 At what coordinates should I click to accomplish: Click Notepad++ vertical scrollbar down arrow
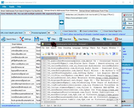120,99
